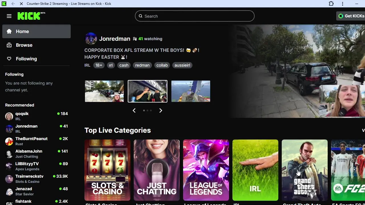This screenshot has width=365, height=205.
Task: Click Top Live Categories heading
Action: 117,130
